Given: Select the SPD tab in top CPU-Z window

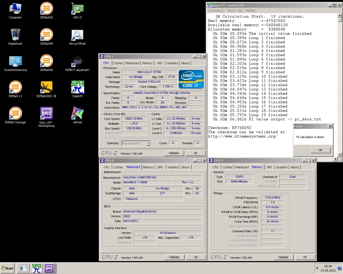Looking at the screenshot, I should (x=160, y=63).
